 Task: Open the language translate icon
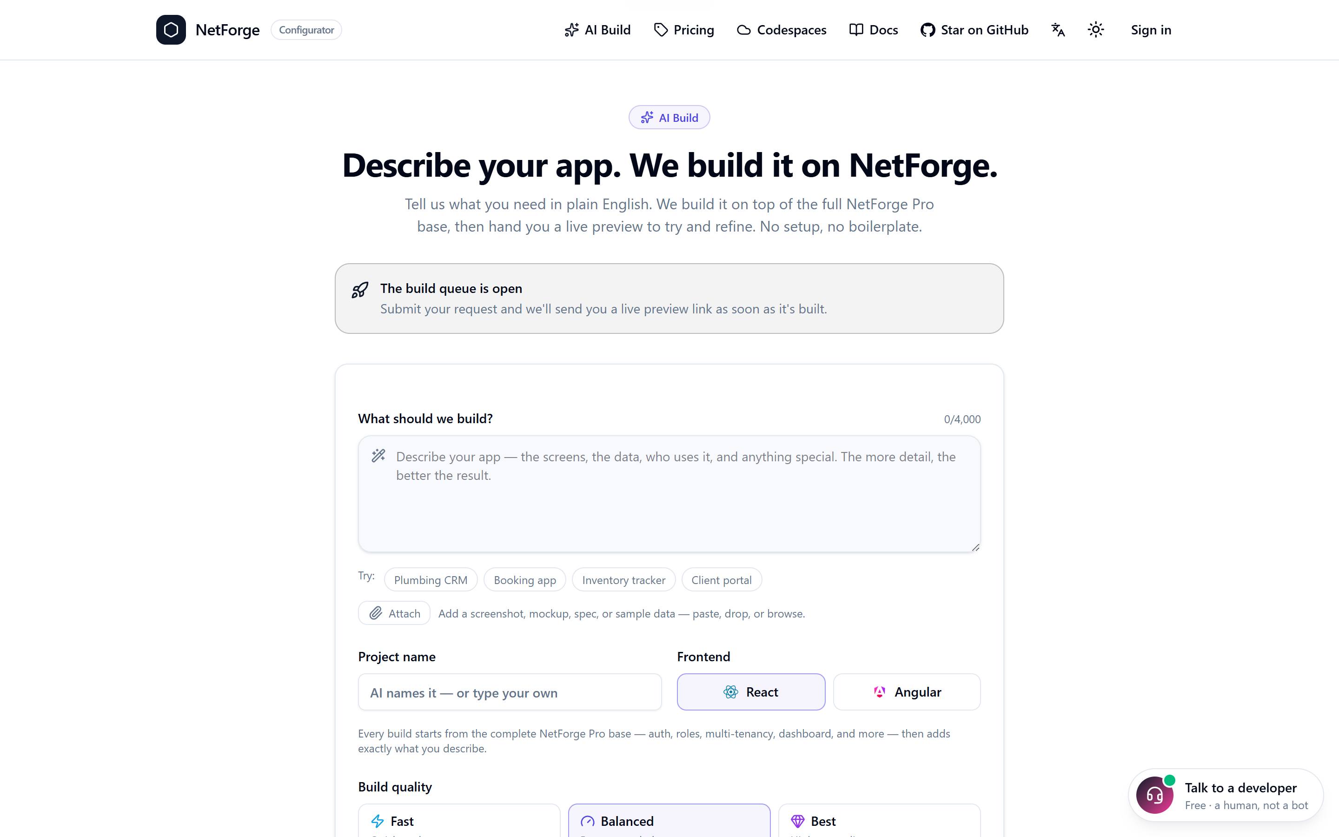coord(1058,30)
